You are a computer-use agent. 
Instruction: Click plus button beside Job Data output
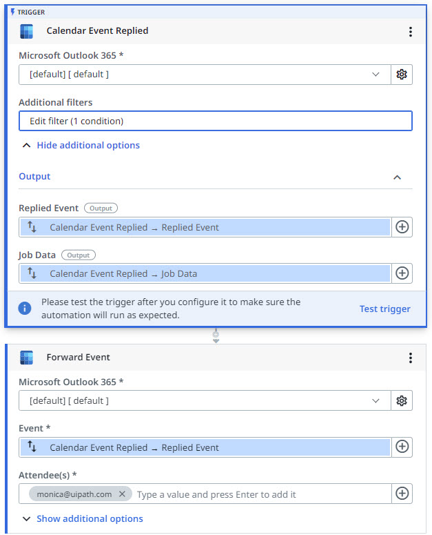point(402,273)
